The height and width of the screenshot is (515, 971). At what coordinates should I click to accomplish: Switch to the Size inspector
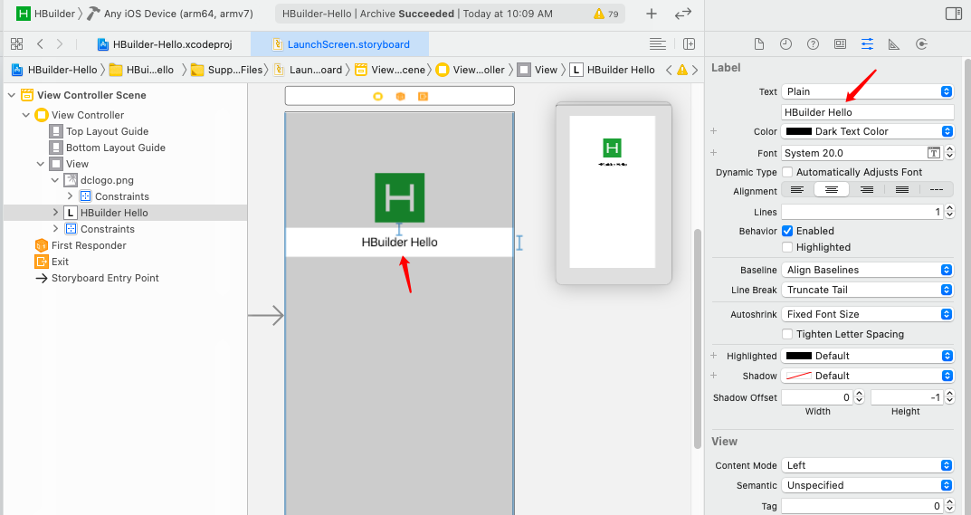(x=893, y=44)
